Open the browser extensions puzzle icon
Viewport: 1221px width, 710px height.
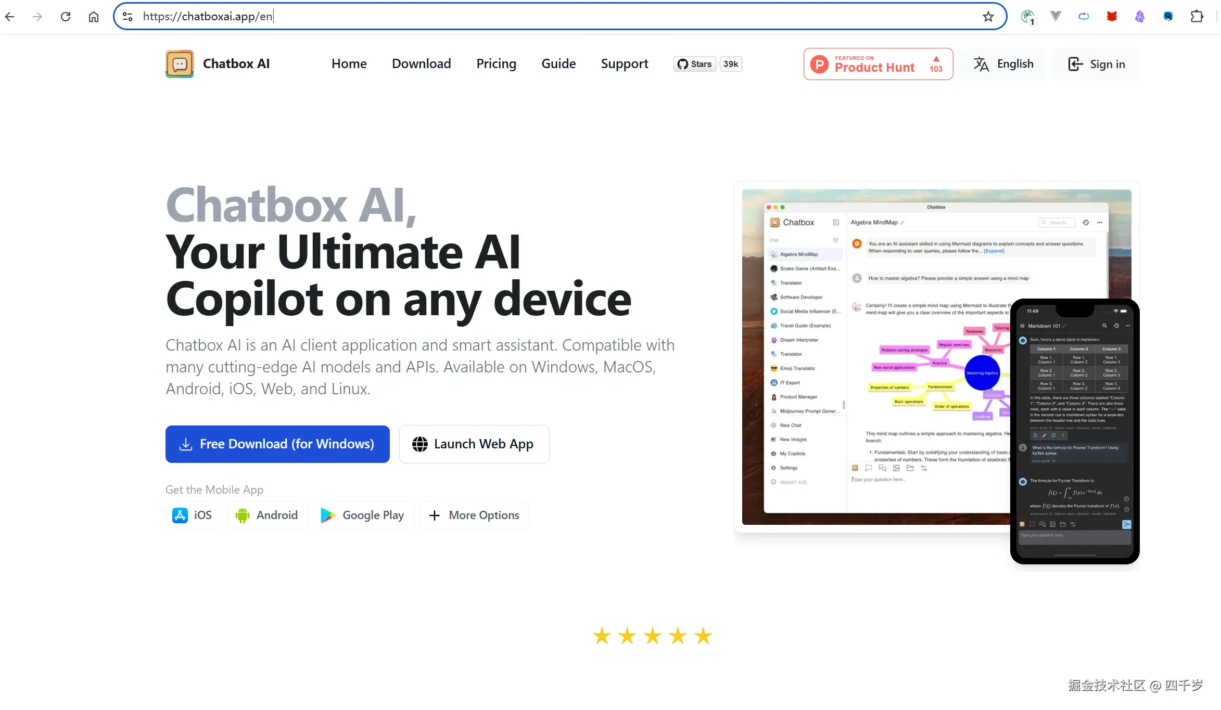1198,16
